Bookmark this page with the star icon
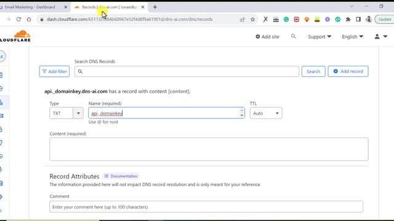 pyautogui.click(x=252, y=19)
